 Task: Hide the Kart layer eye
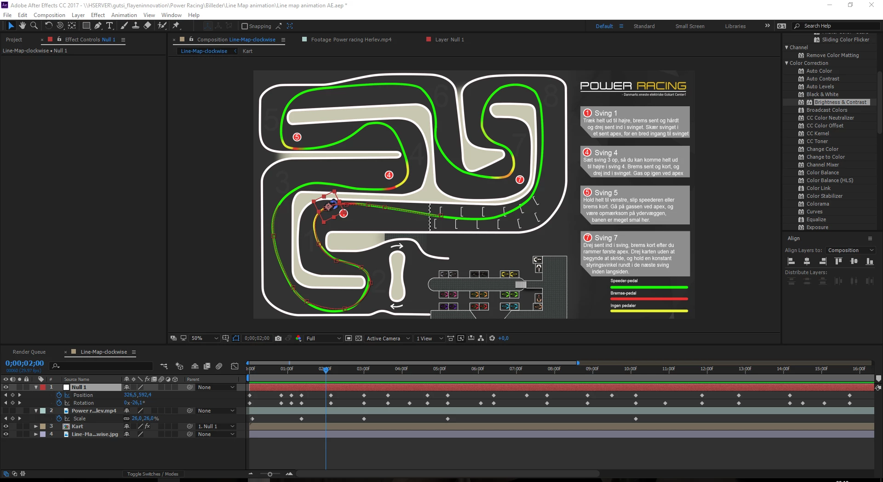(x=6, y=426)
